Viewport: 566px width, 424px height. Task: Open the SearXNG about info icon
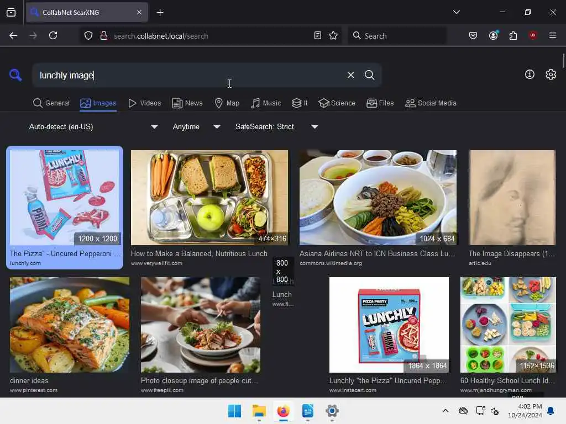click(530, 75)
